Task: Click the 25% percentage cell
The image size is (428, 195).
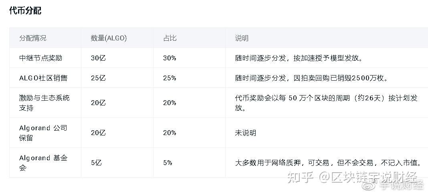Action: (x=170, y=78)
